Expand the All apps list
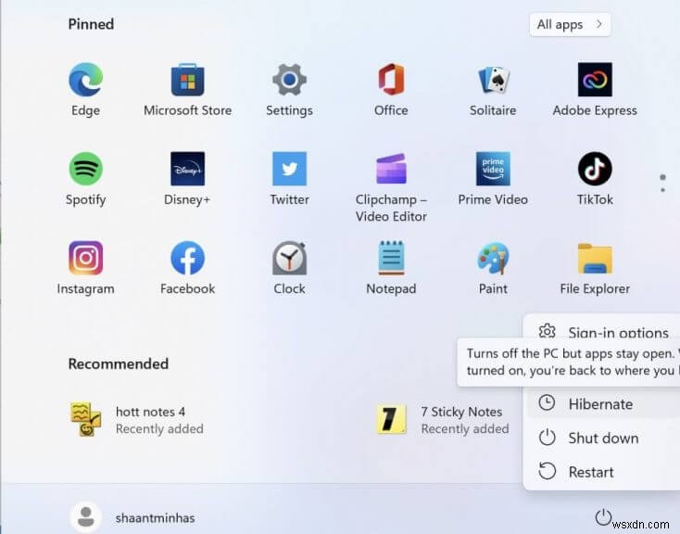Screen dimensions: 680x534 [x=570, y=24]
